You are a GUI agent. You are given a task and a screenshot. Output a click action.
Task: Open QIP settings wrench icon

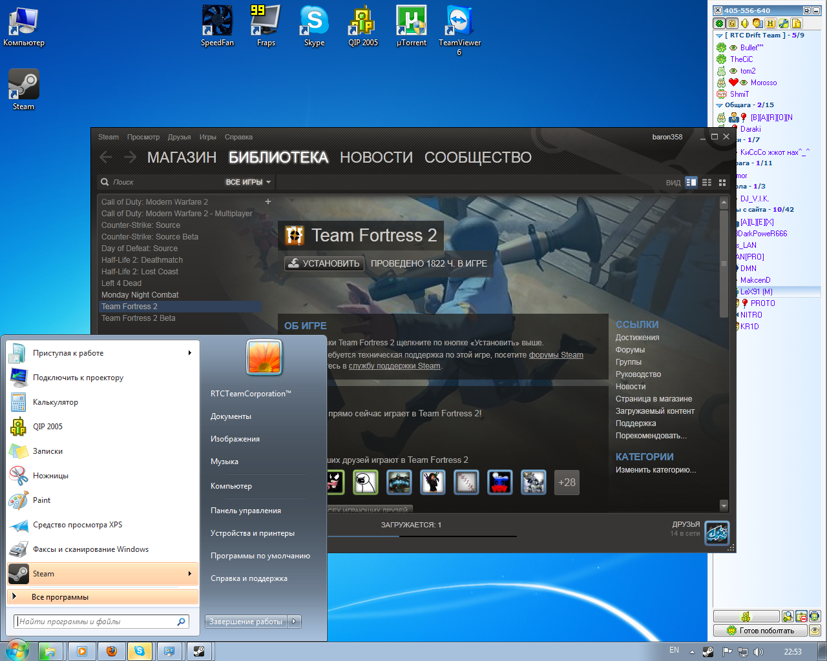click(x=784, y=23)
